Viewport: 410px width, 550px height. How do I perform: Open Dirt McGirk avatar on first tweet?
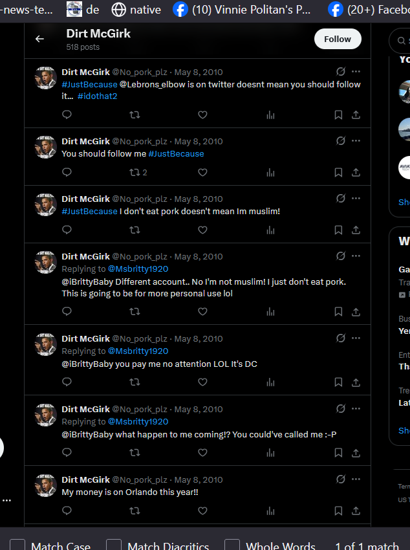45,78
